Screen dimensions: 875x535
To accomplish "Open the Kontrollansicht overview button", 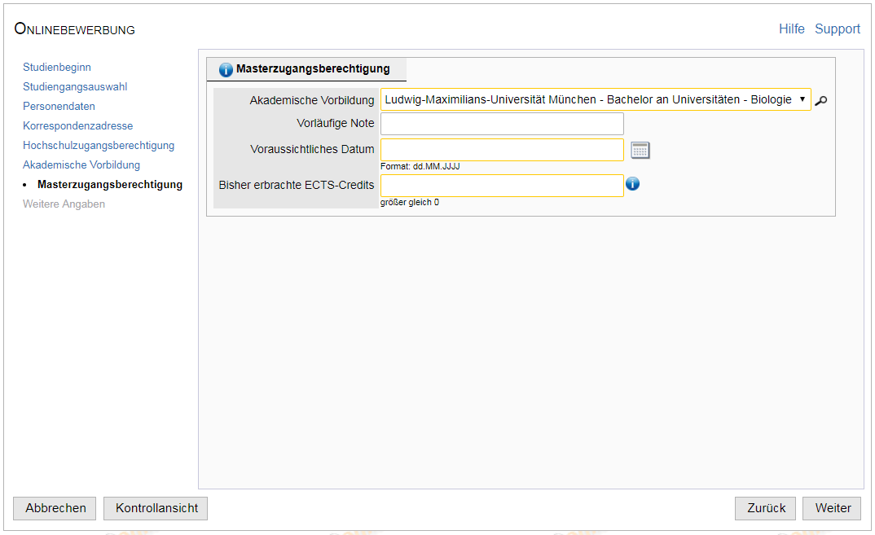I will pos(156,508).
